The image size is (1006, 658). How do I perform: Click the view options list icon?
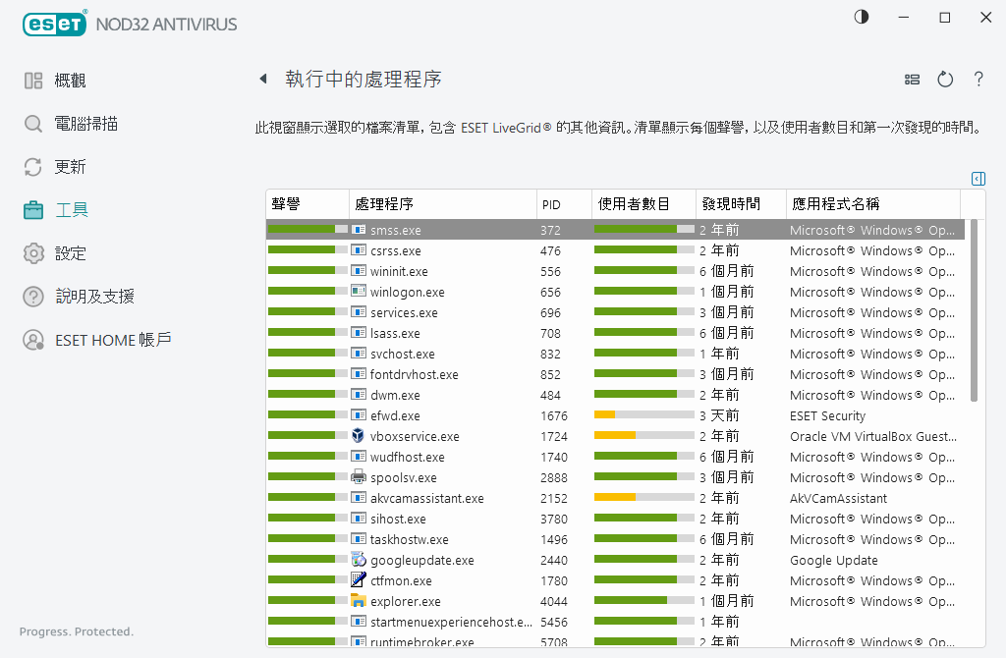[912, 80]
